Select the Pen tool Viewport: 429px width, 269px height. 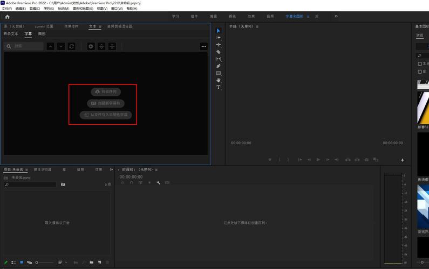pyautogui.click(x=219, y=66)
